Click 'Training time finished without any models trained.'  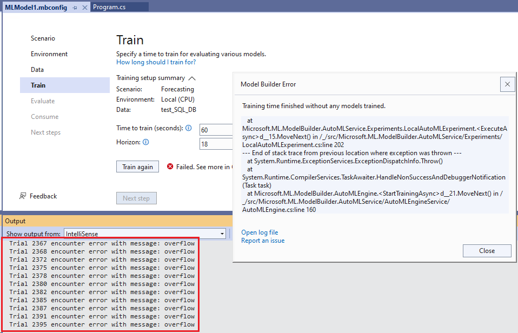314,106
